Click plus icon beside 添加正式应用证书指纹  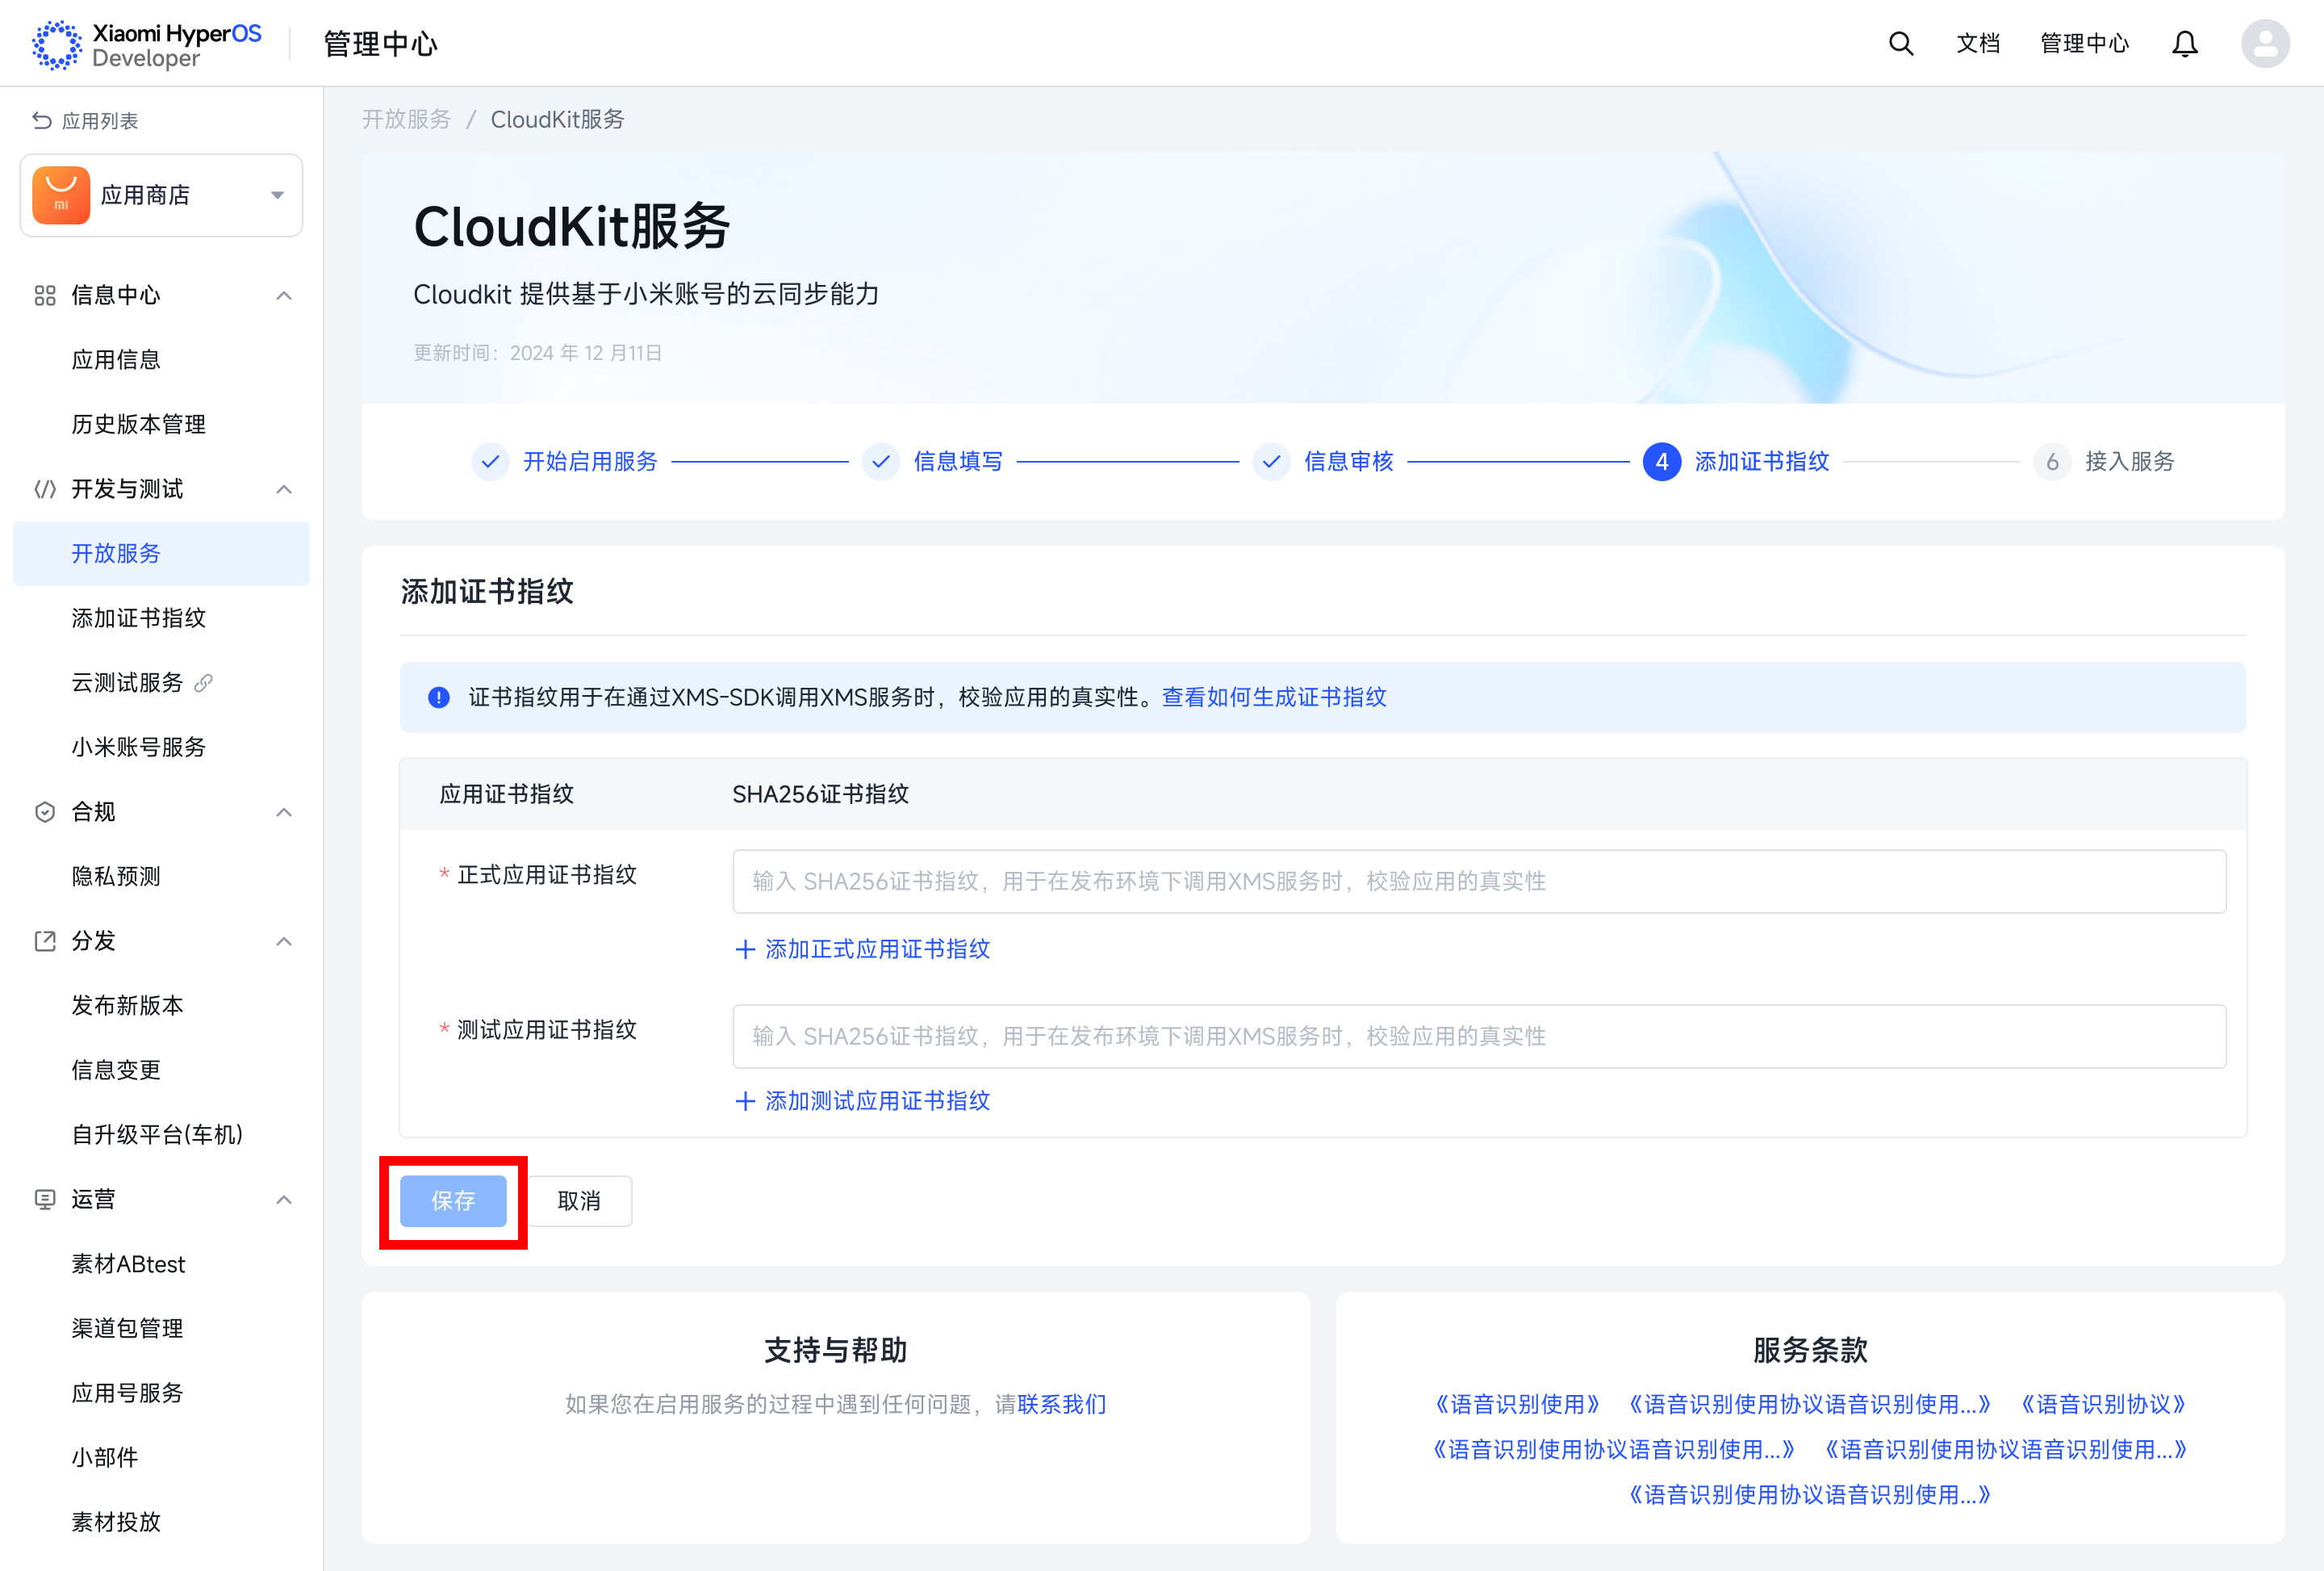point(745,949)
